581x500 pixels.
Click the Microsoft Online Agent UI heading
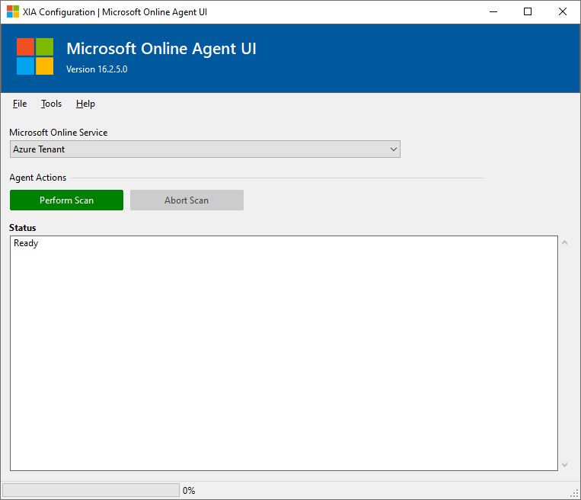pos(161,49)
